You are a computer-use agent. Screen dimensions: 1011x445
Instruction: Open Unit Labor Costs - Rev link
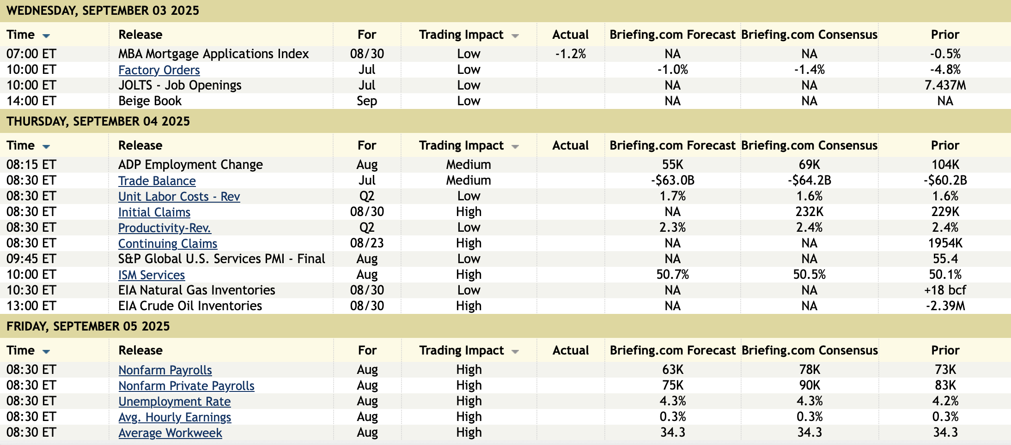click(179, 197)
